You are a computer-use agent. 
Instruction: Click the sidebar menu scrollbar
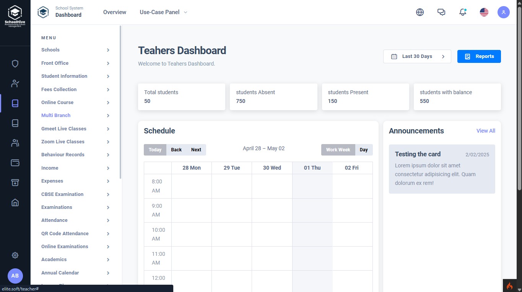tap(120, 102)
